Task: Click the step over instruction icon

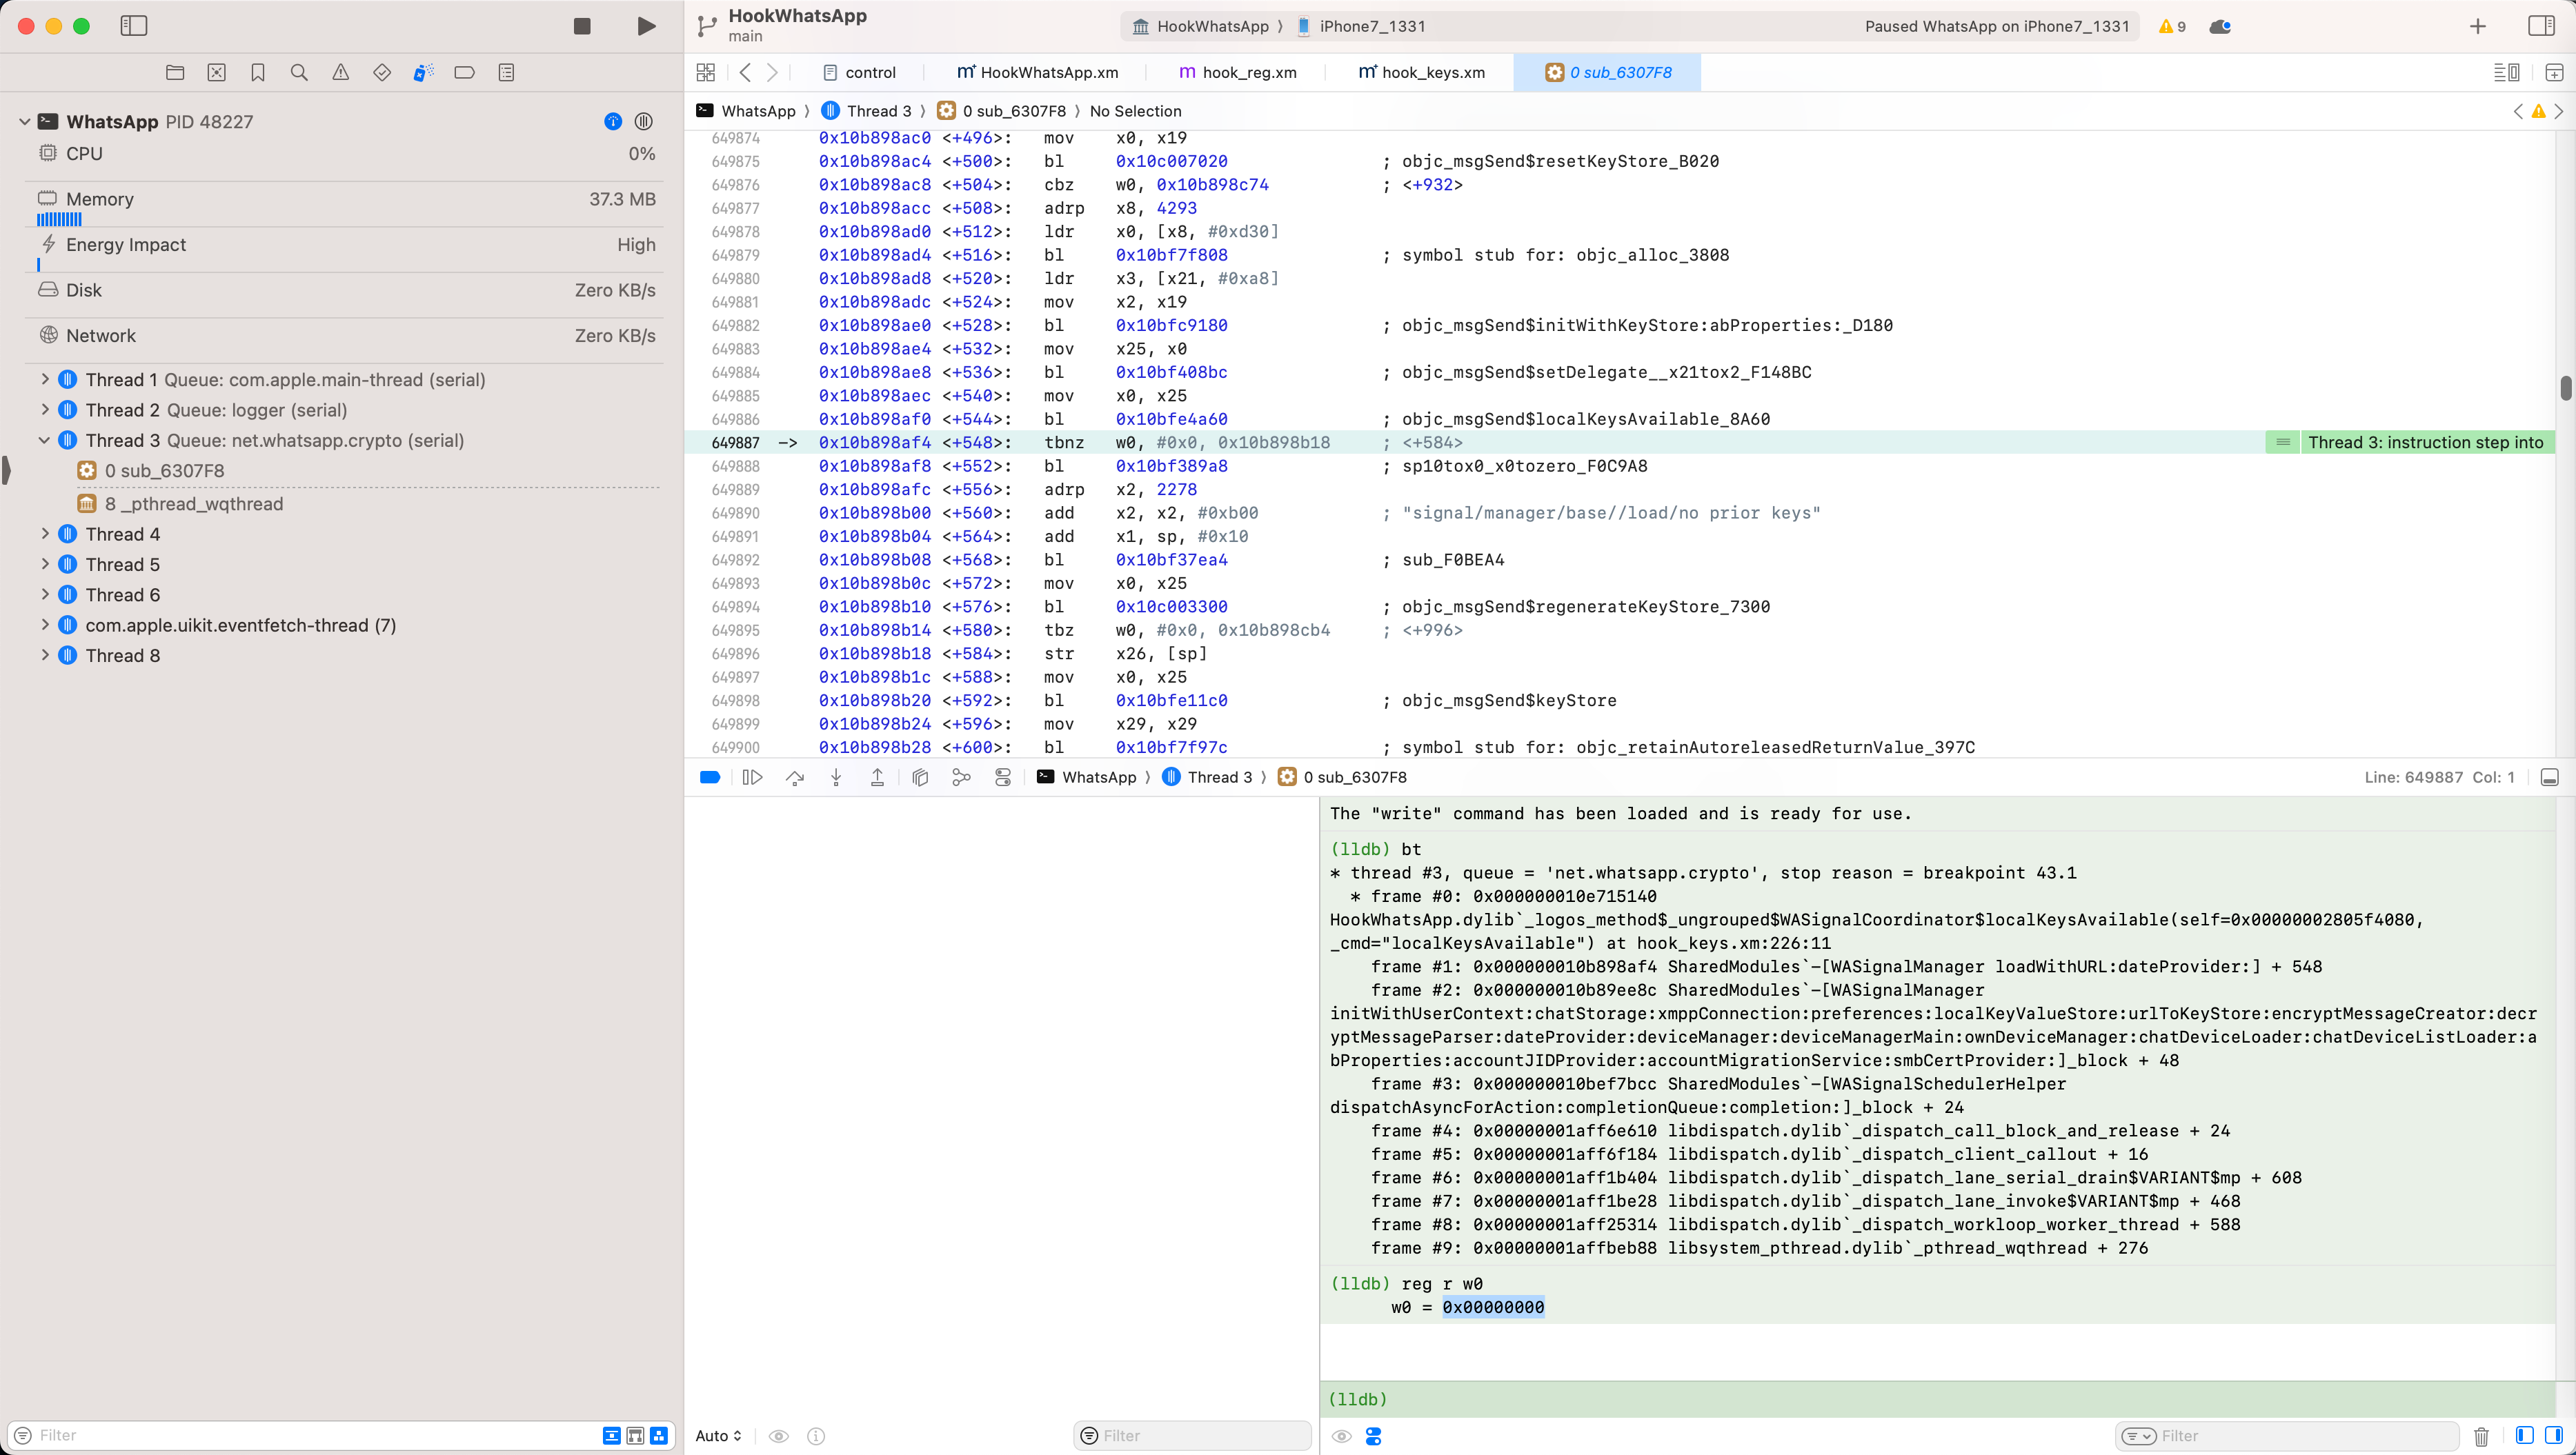Action: click(x=794, y=778)
